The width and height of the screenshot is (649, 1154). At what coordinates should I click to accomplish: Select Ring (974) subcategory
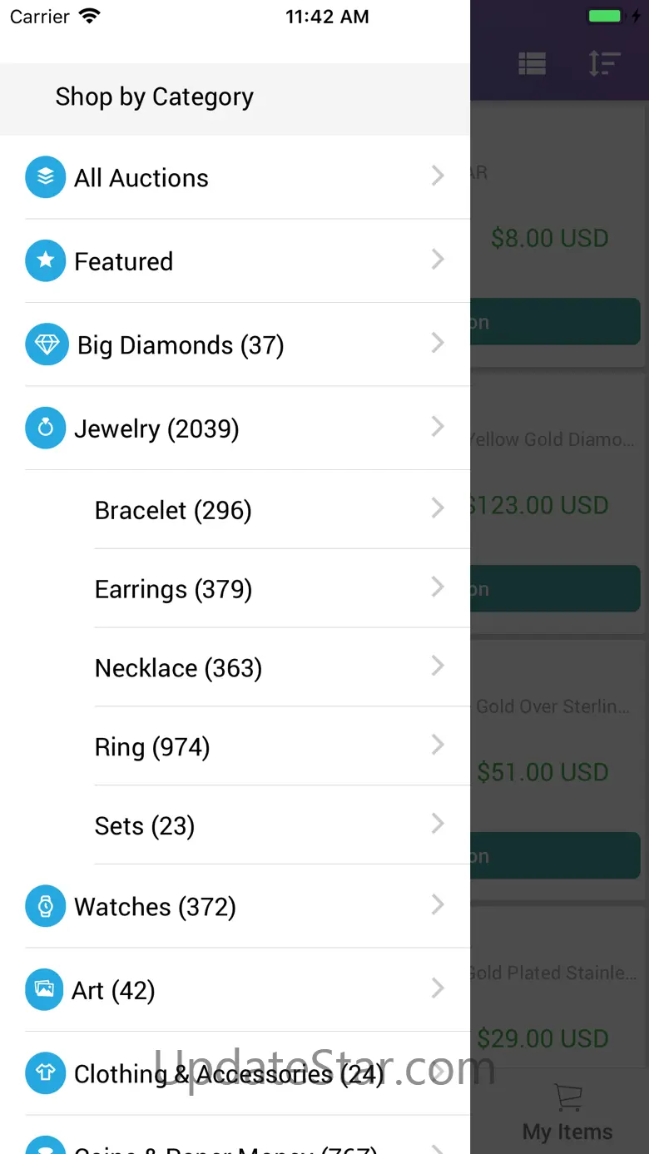click(152, 747)
